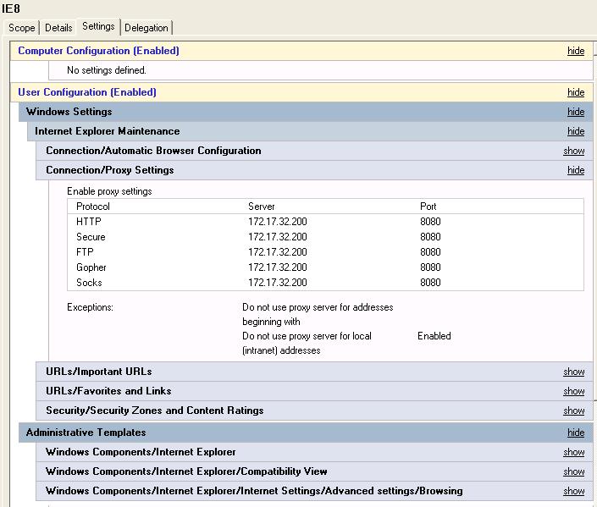Show Connection/Automatic Browser Configuration details

click(574, 151)
